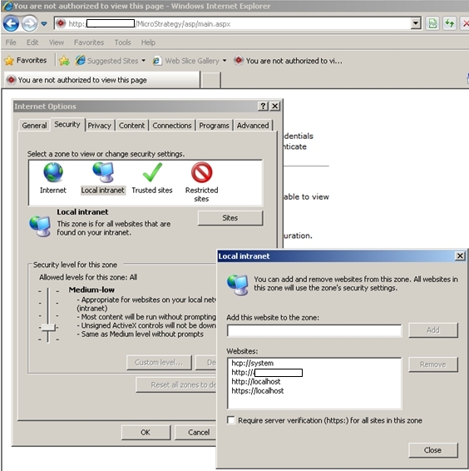Switch to the Programs tab

[x=214, y=126]
